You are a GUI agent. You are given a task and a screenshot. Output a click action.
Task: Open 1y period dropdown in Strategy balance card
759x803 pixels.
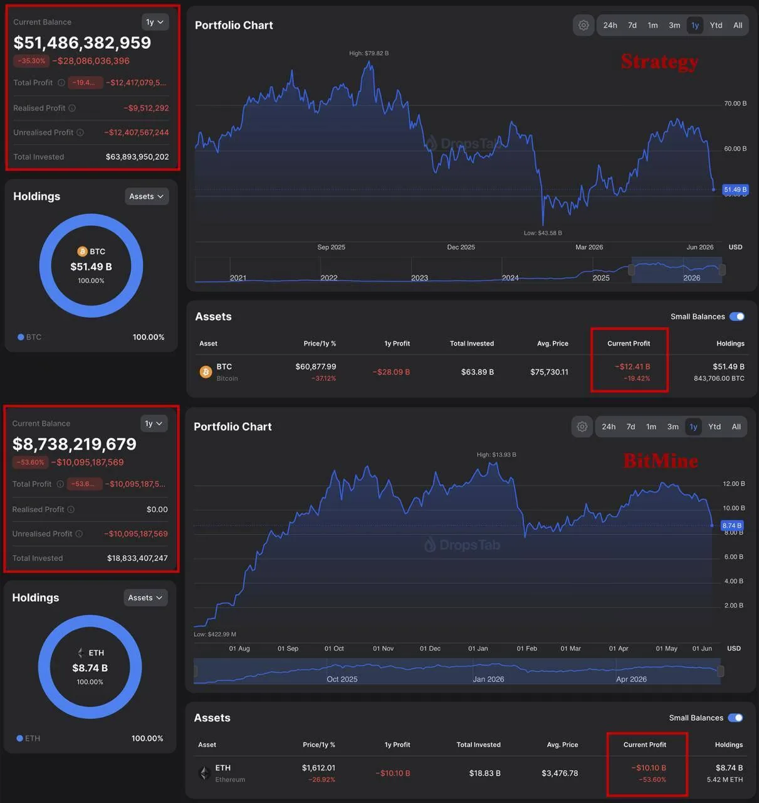pyautogui.click(x=155, y=22)
